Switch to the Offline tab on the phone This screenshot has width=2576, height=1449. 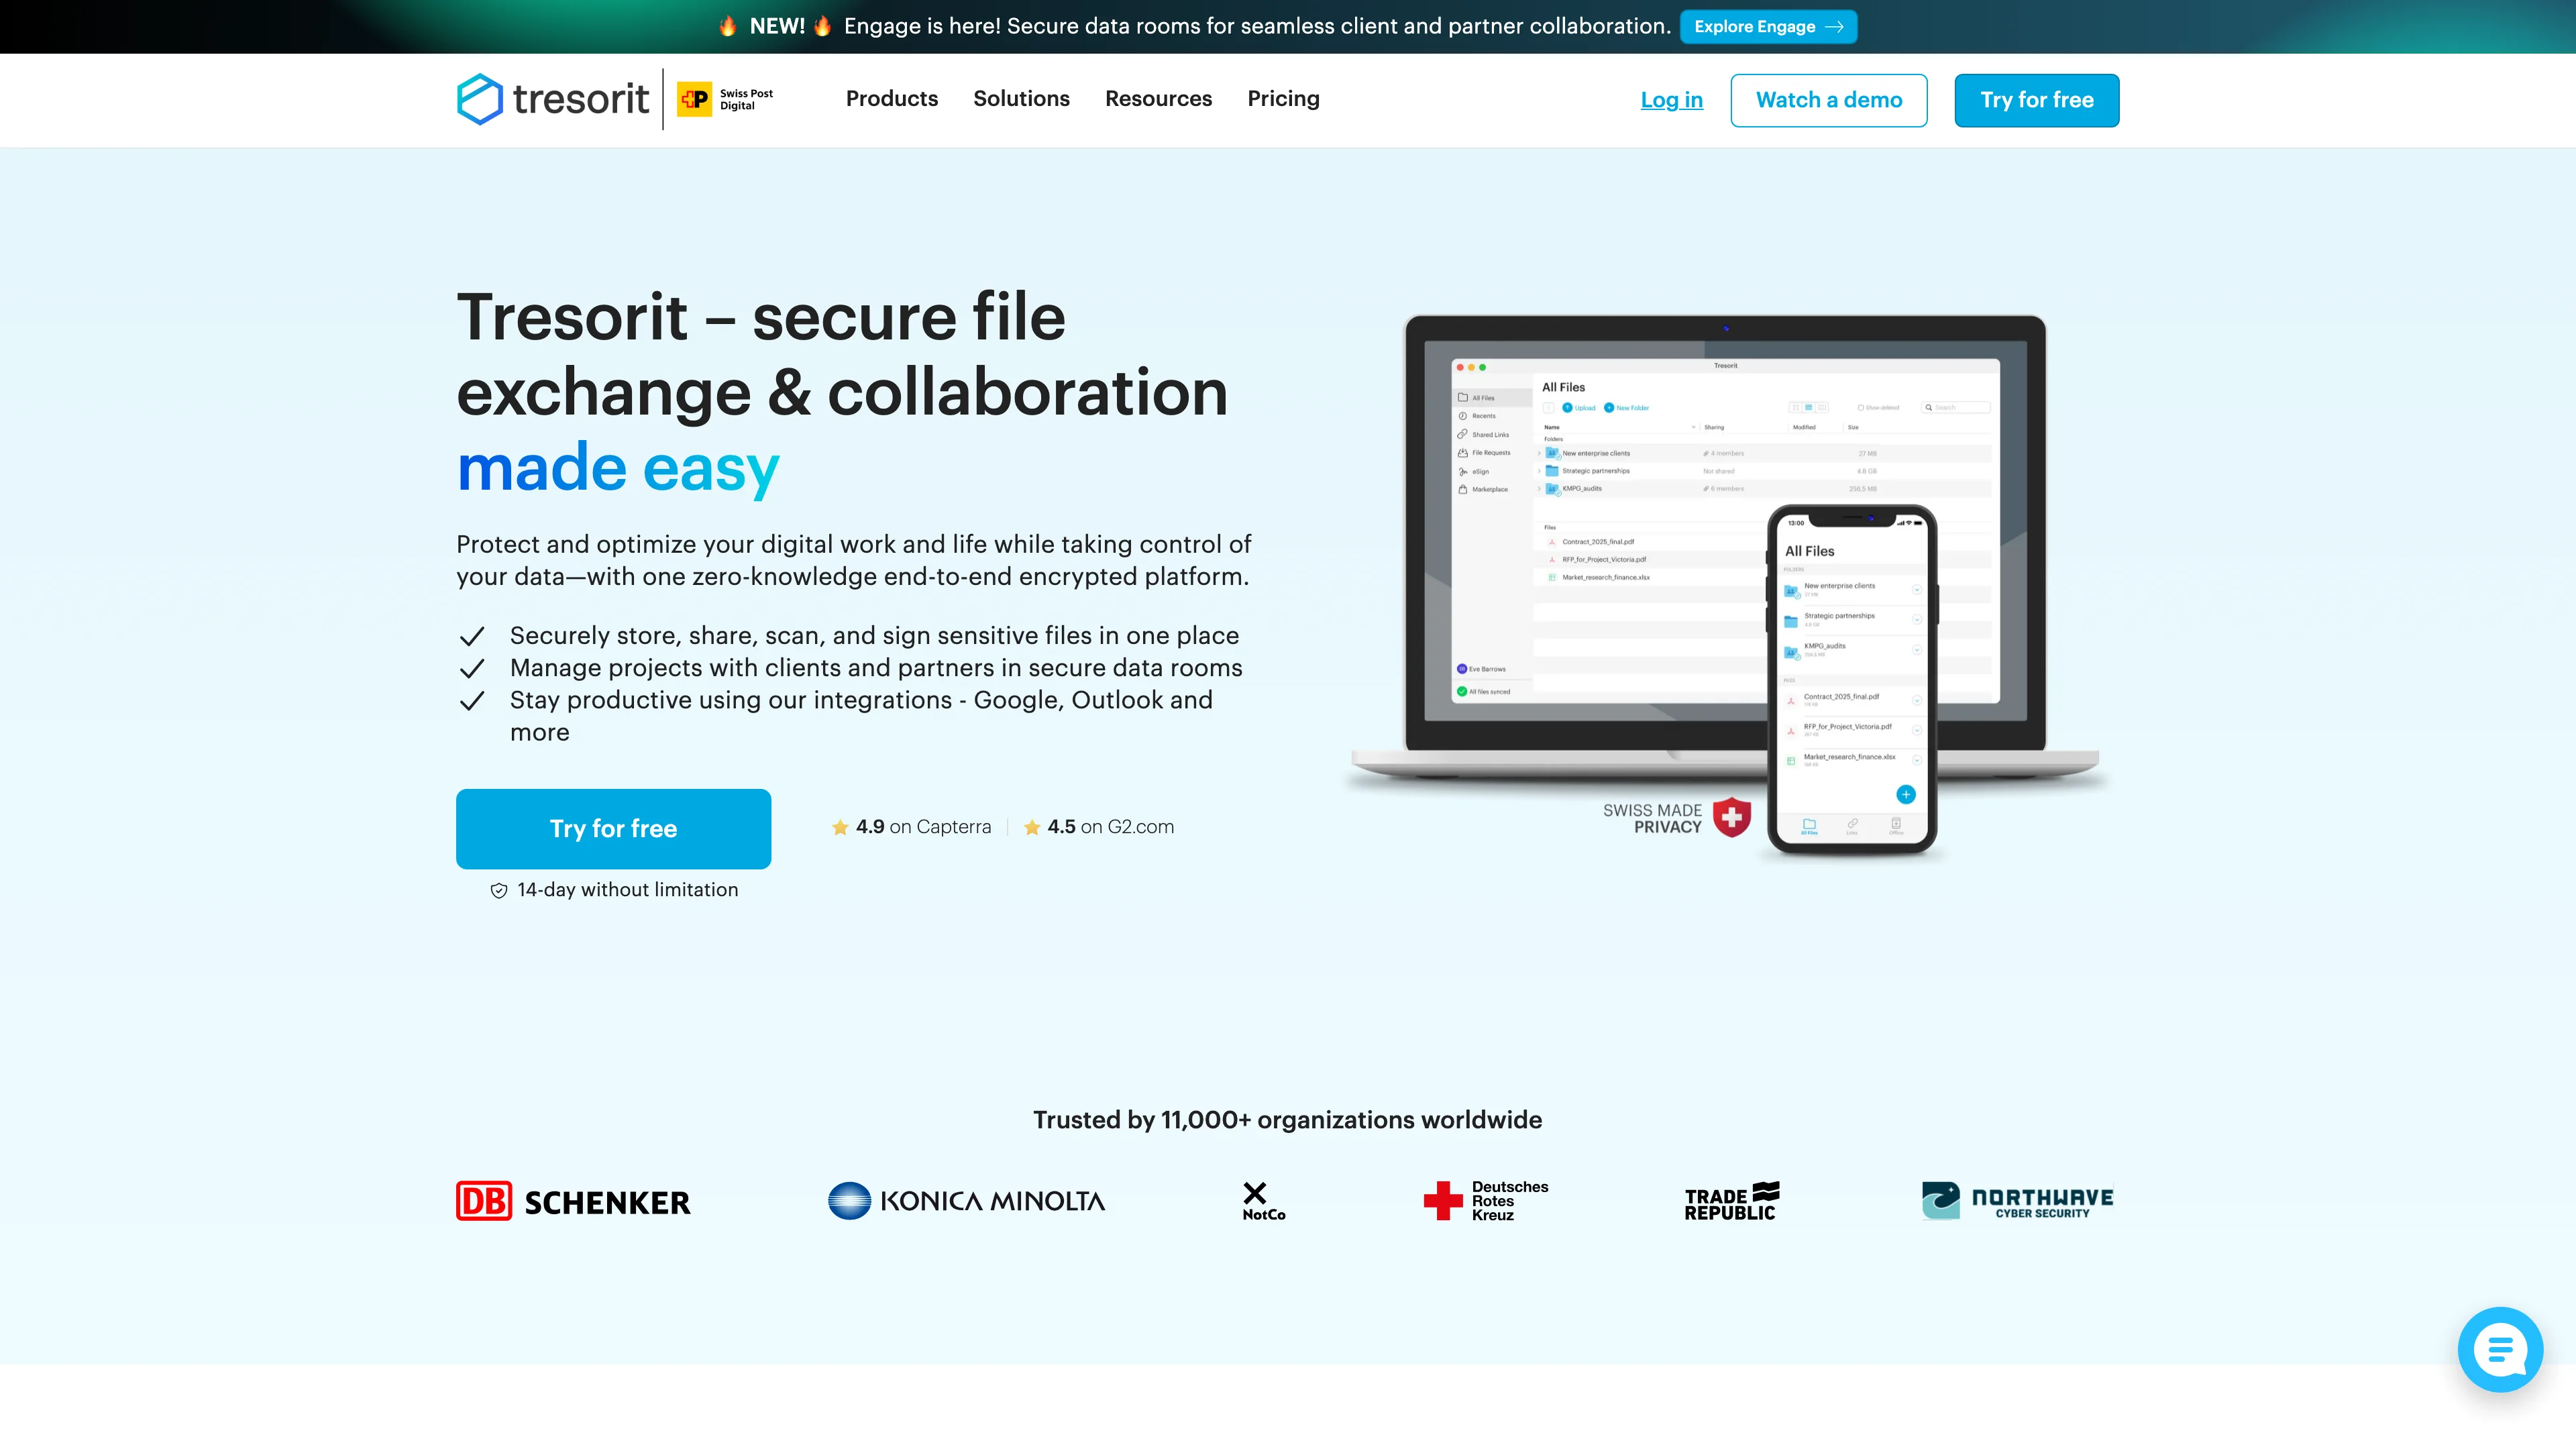click(x=1897, y=827)
